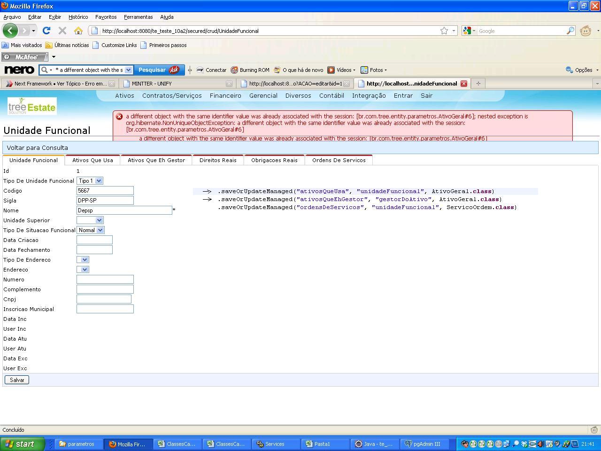Open the Arquivo menu

12,17
